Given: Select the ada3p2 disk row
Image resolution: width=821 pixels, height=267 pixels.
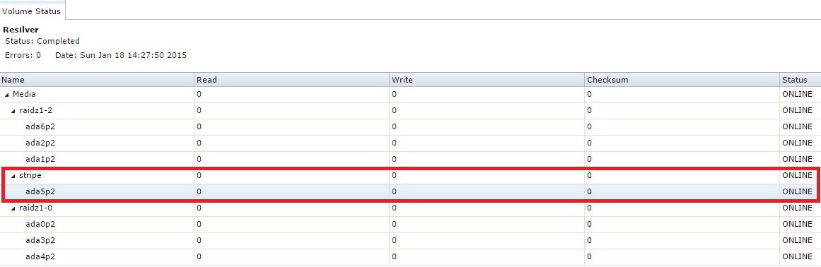Looking at the screenshot, I should (x=410, y=240).
